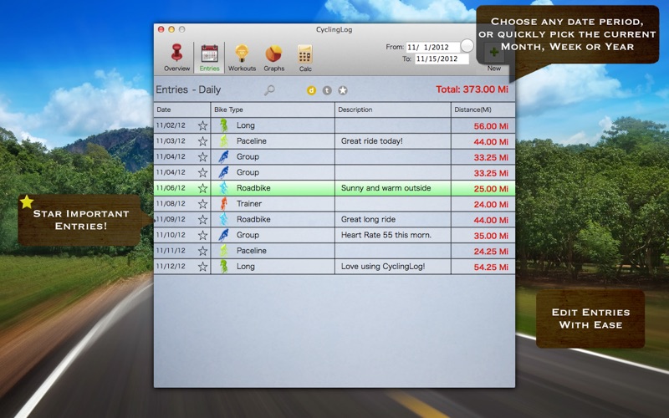Click the 24.00 Mi distance value
This screenshot has width=669, height=418.
pyautogui.click(x=491, y=205)
